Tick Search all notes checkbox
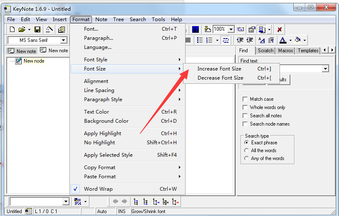This screenshot has width=339, height=216. [x=245, y=116]
